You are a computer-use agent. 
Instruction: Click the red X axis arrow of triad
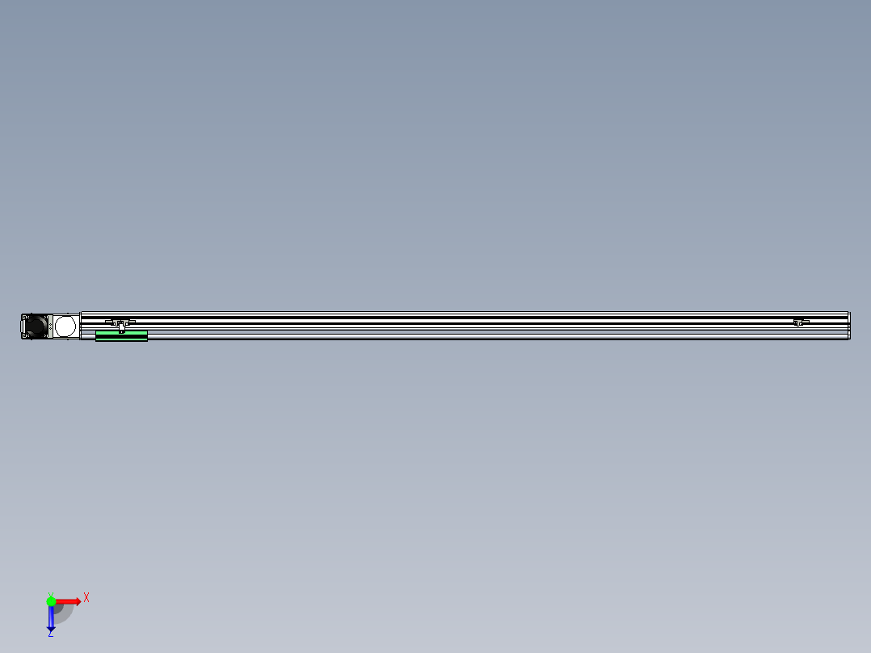coord(69,601)
